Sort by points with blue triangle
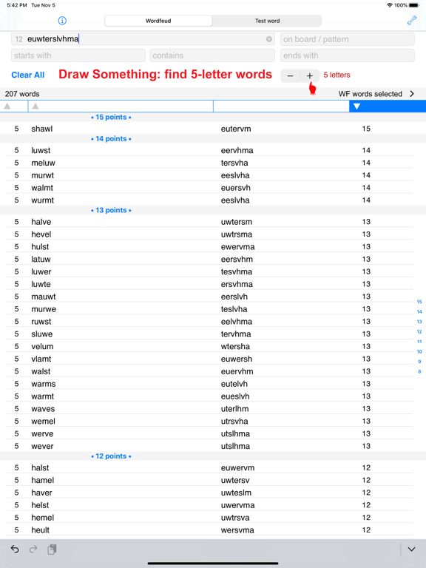Screen dimensions: 426x568 pos(356,106)
